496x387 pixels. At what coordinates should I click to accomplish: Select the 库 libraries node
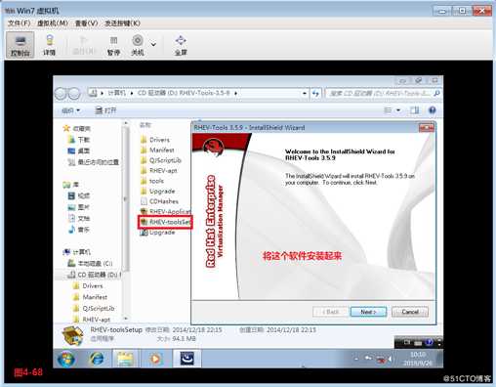click(x=70, y=185)
